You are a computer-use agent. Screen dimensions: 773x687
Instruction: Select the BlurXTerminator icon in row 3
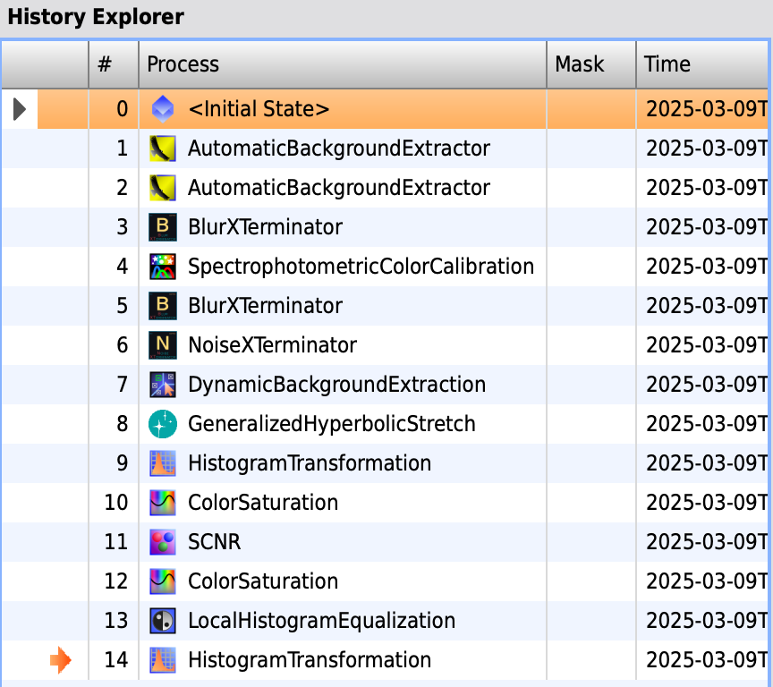pyautogui.click(x=163, y=227)
